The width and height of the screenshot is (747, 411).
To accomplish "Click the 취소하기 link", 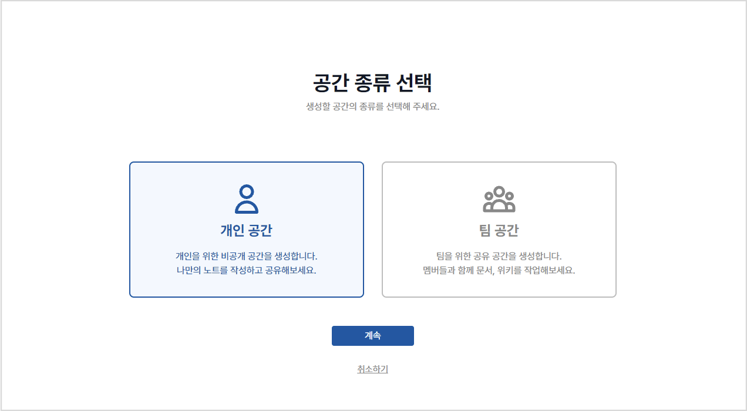I will [x=372, y=369].
